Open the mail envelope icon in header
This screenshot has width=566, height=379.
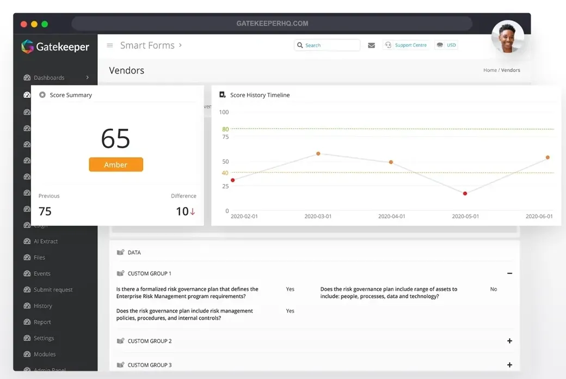tap(371, 46)
